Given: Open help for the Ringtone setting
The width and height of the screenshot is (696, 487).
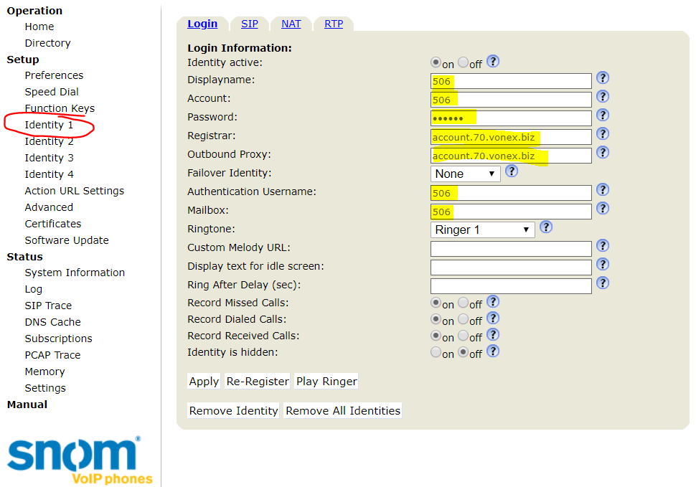Looking at the screenshot, I should pos(546,227).
